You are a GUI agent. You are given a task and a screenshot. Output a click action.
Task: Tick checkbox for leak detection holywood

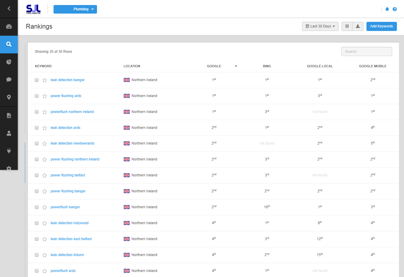(x=37, y=223)
